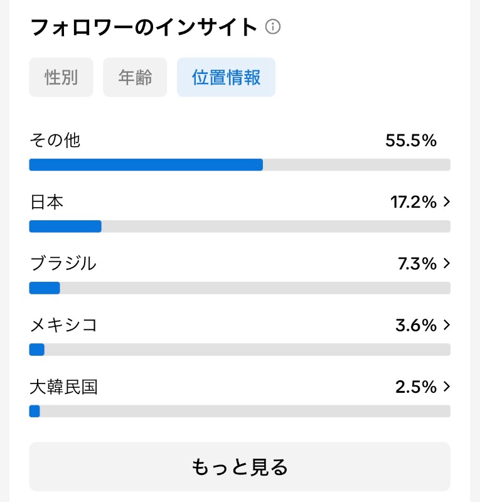Expand the ブラジル chevron arrow
Screen dimensions: 480x502
click(447, 263)
